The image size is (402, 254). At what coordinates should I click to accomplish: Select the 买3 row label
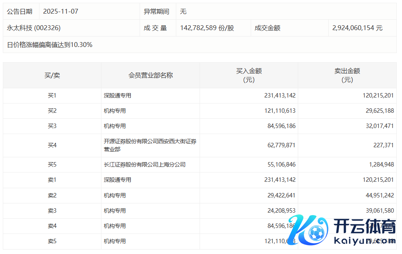(x=52, y=126)
